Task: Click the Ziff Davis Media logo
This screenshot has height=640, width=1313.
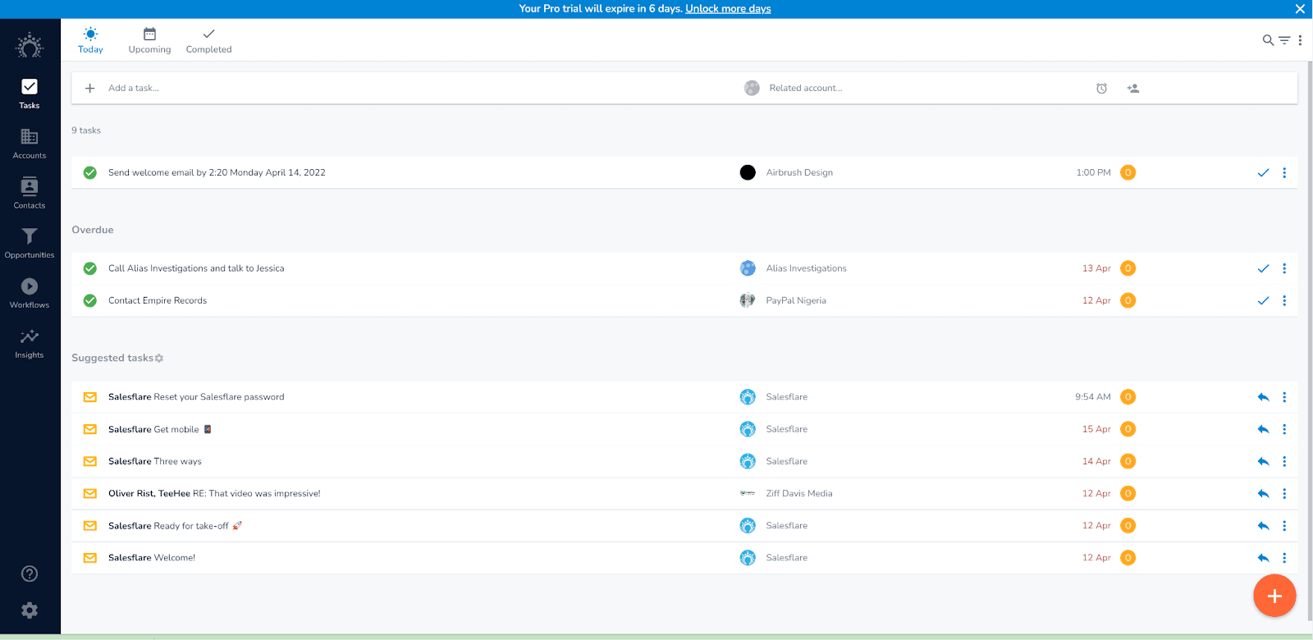Action: click(748, 493)
